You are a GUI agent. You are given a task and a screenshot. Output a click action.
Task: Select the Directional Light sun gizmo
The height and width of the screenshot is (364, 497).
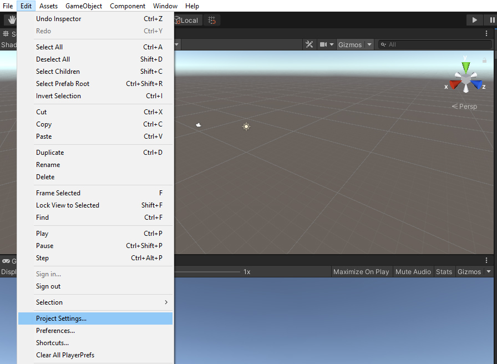point(246,127)
